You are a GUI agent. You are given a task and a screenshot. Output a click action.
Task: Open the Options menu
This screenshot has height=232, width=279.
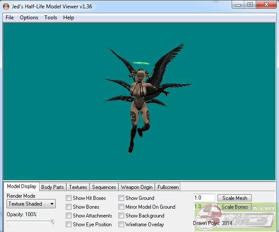coord(29,18)
